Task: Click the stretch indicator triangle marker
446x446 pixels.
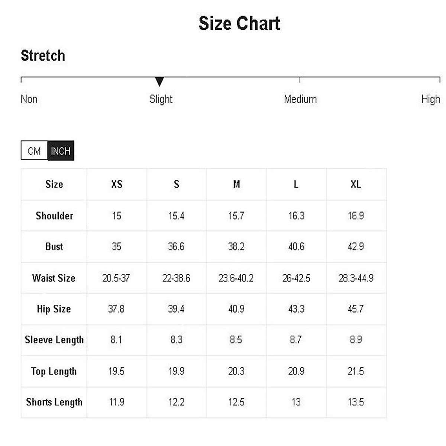Action: coord(159,81)
